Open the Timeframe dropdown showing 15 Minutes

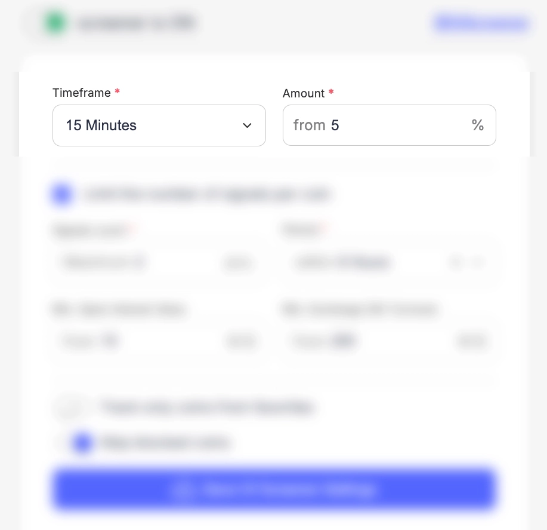pyautogui.click(x=159, y=125)
